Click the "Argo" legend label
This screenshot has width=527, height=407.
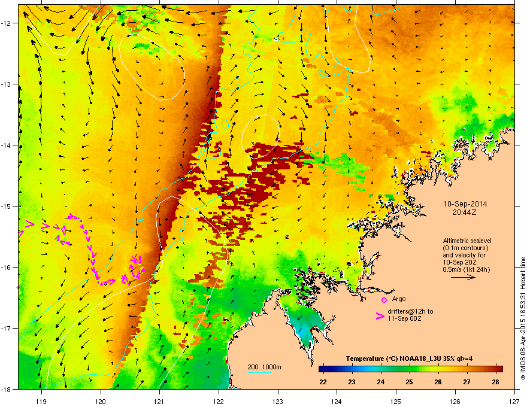(x=399, y=299)
